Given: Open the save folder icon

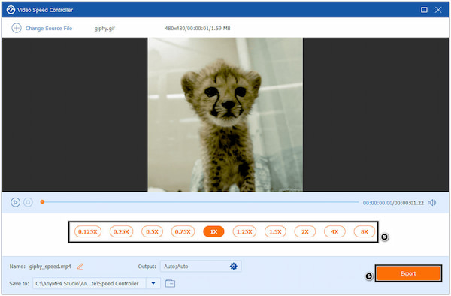Looking at the screenshot, I should pyautogui.click(x=171, y=284).
